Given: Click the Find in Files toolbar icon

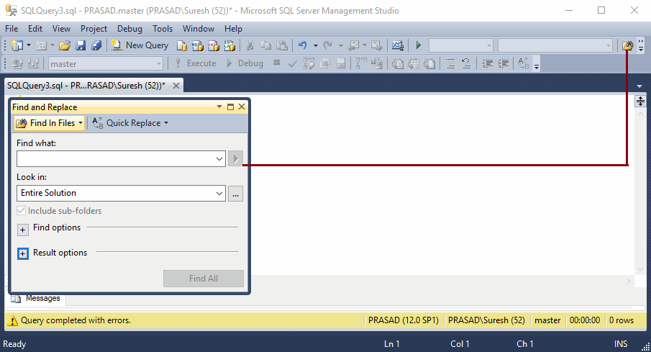Looking at the screenshot, I should pyautogui.click(x=628, y=45).
